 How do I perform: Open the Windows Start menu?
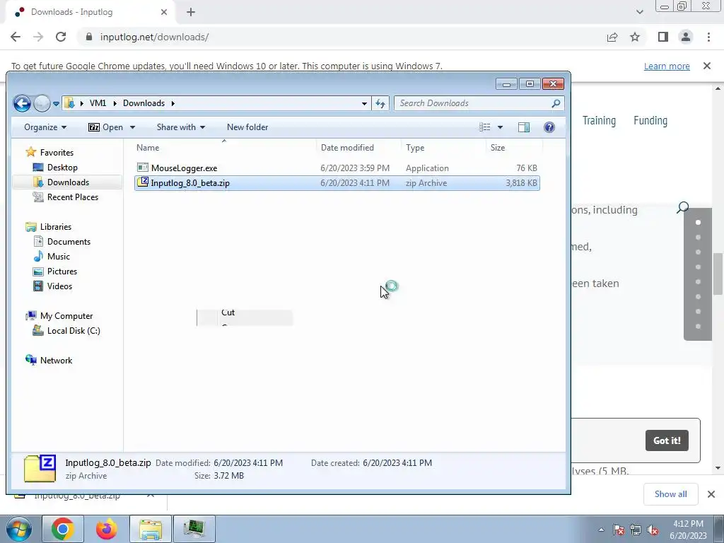tap(19, 529)
